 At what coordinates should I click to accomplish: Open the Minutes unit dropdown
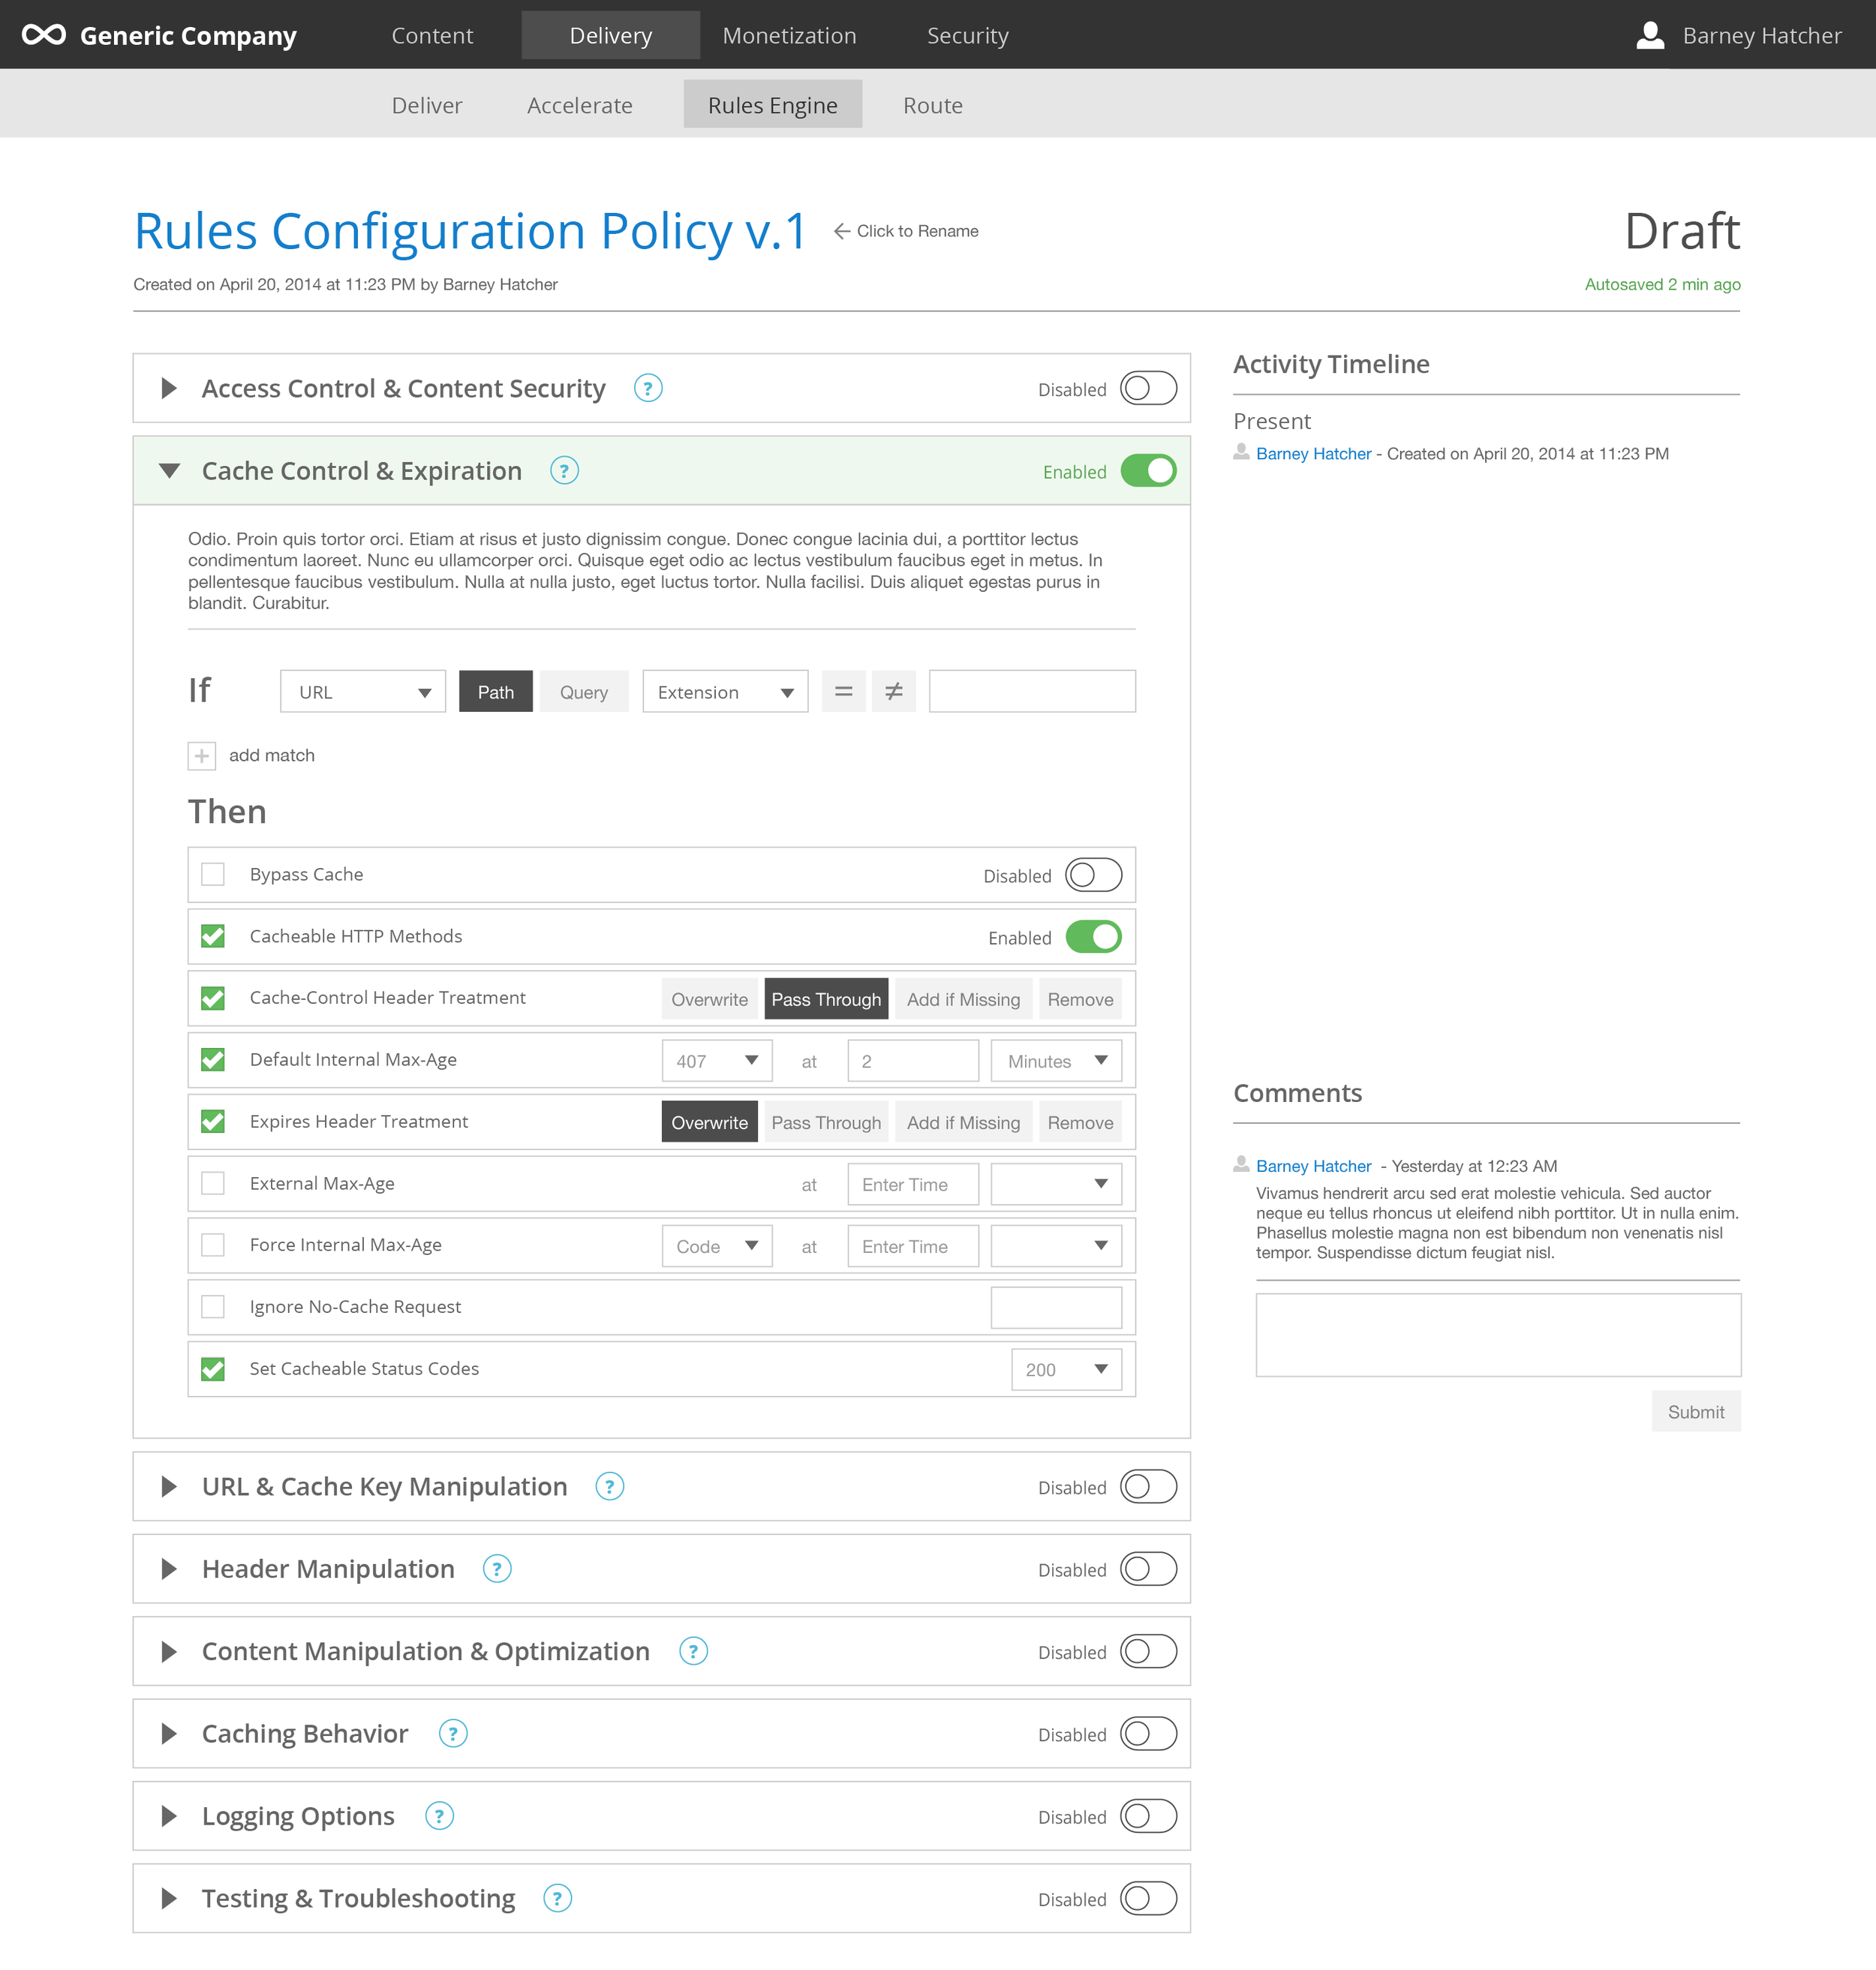(1056, 1061)
